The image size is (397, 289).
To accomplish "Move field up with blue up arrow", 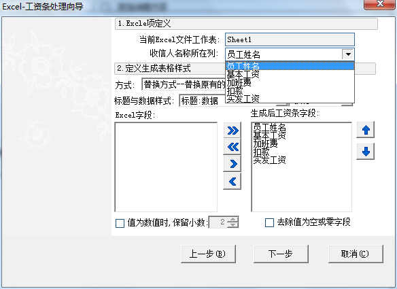I will [x=366, y=130].
